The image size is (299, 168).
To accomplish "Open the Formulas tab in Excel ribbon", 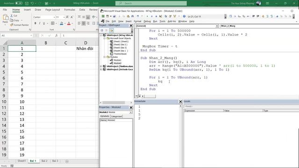I will click(70, 9).
